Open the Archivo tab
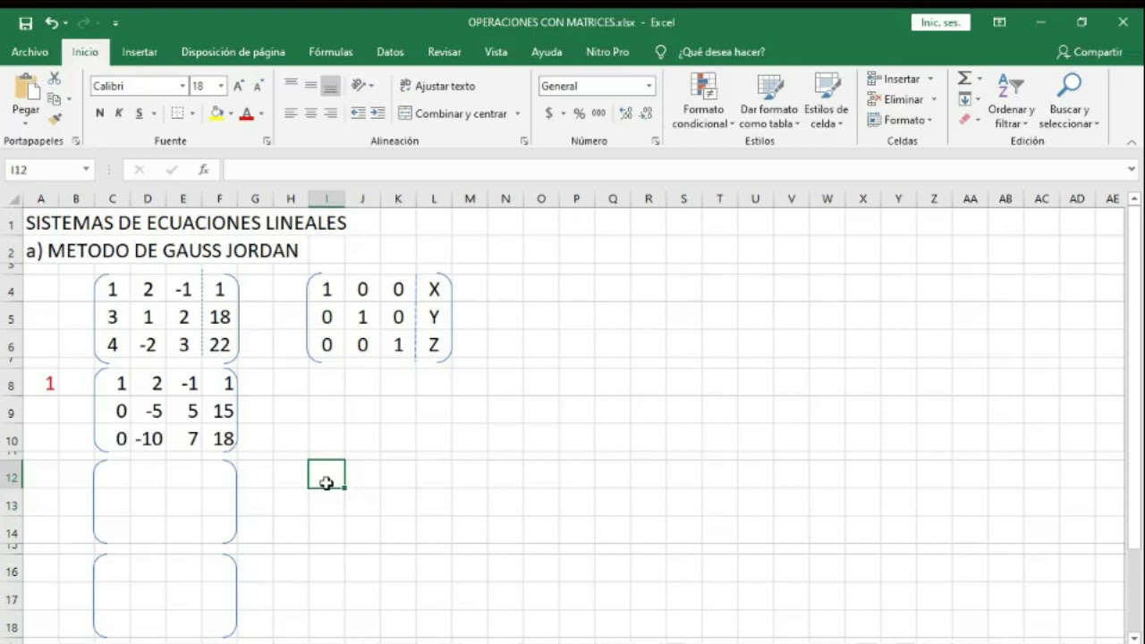The width and height of the screenshot is (1145, 644). pyautogui.click(x=30, y=52)
